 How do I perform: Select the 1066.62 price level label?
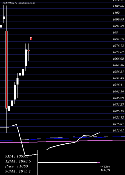click(118, 58)
